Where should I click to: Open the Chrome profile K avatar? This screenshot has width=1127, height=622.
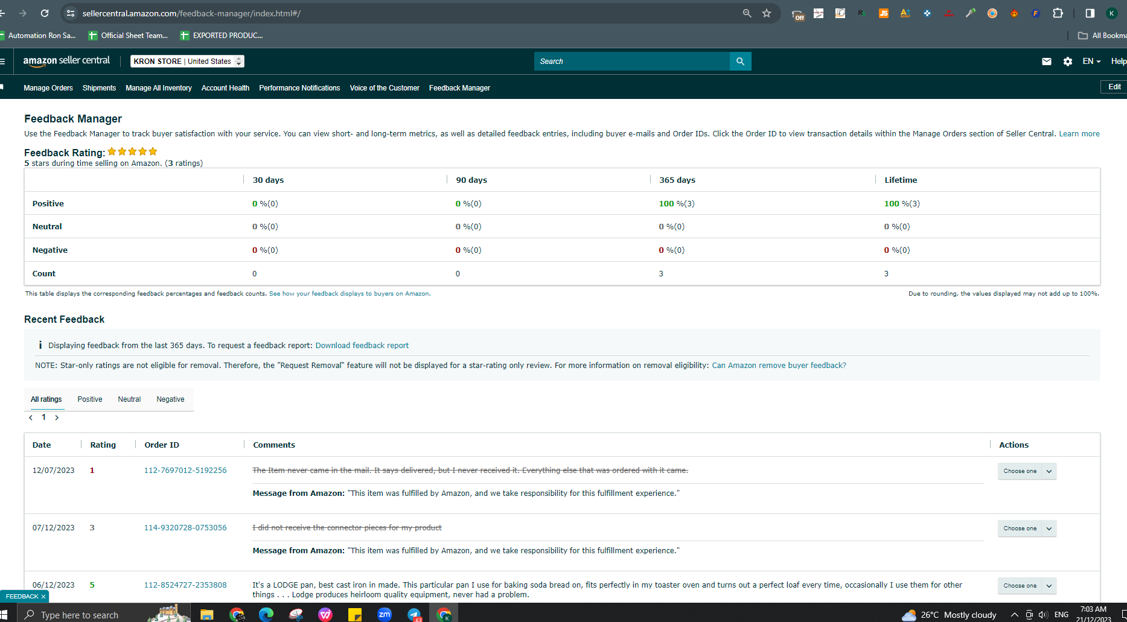(1112, 13)
